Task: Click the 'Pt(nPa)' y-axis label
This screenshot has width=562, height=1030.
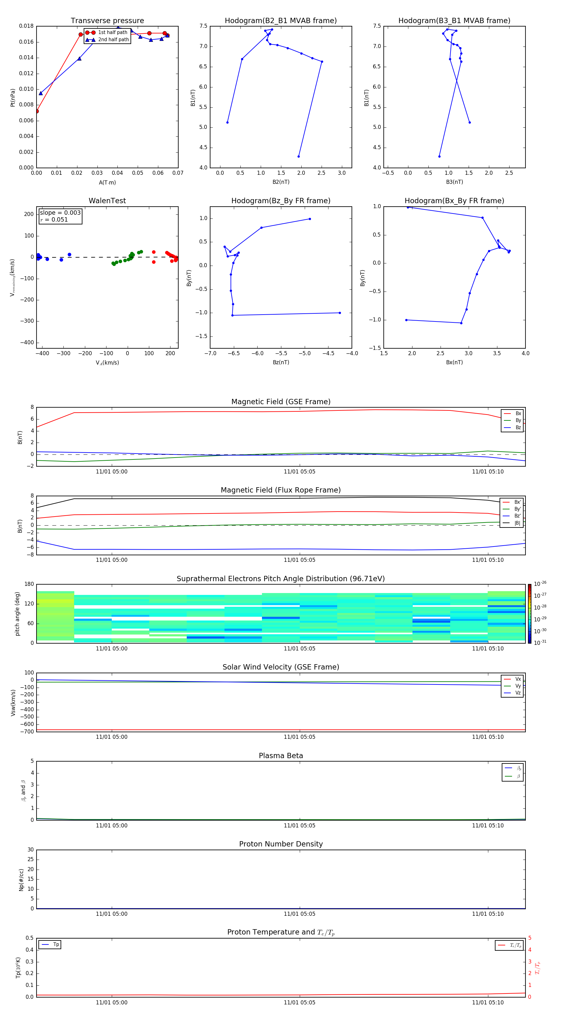Action: (x=13, y=97)
